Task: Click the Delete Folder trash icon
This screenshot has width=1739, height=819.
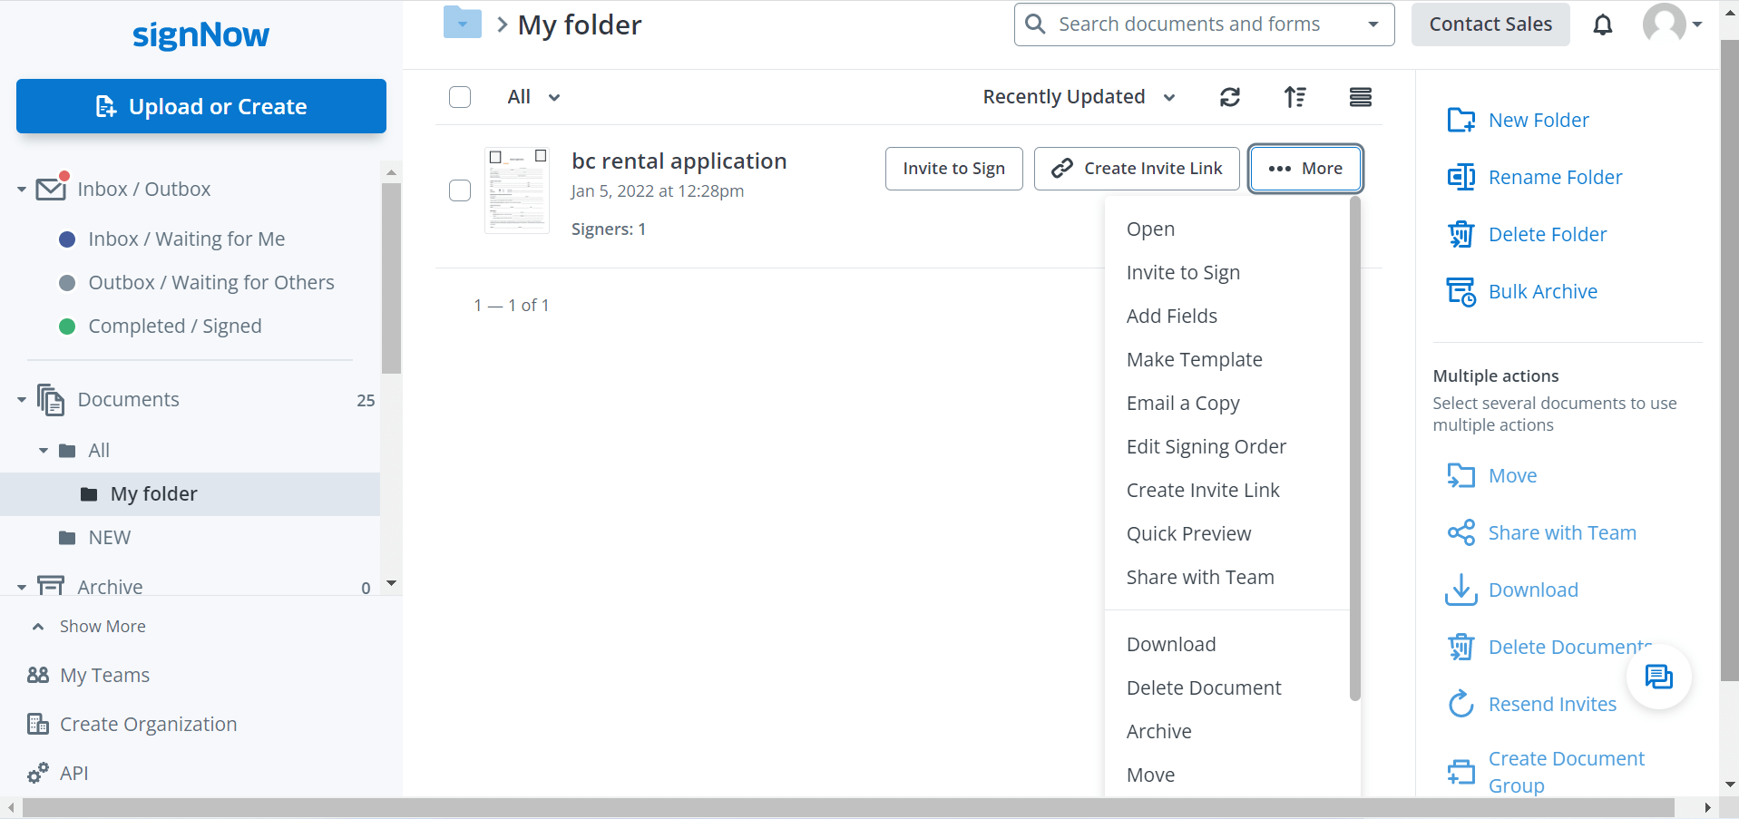Action: click(1461, 234)
